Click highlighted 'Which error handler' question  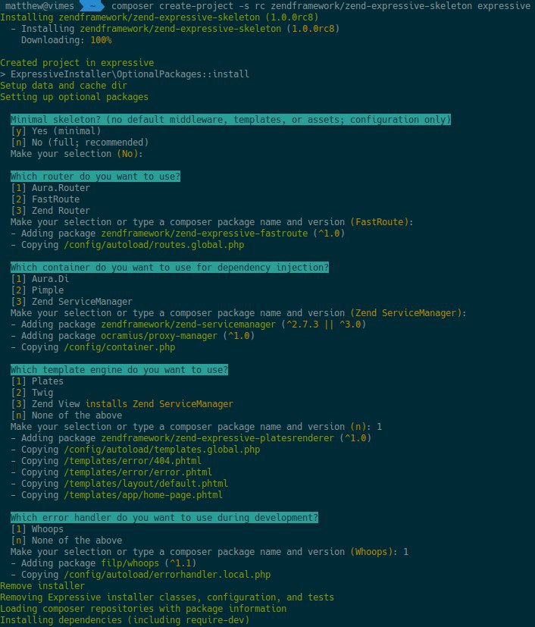pyautogui.click(x=164, y=518)
